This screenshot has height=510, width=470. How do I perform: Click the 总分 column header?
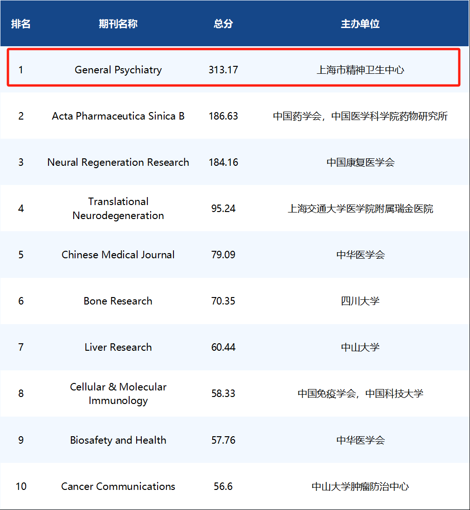(223, 24)
